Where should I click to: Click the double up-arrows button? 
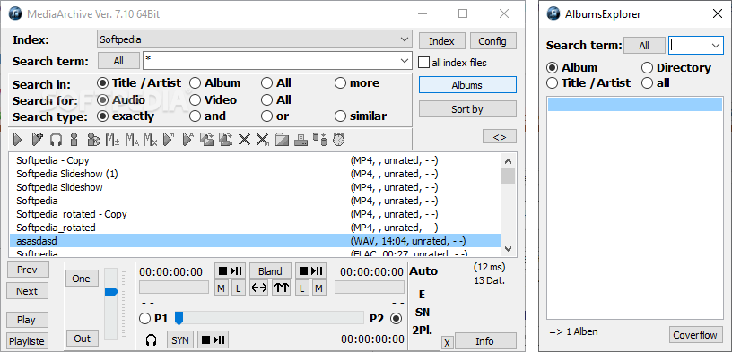pyautogui.click(x=282, y=288)
